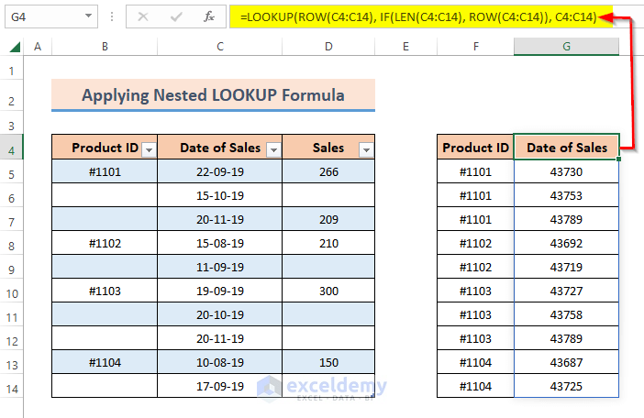Select column F header

[475, 47]
